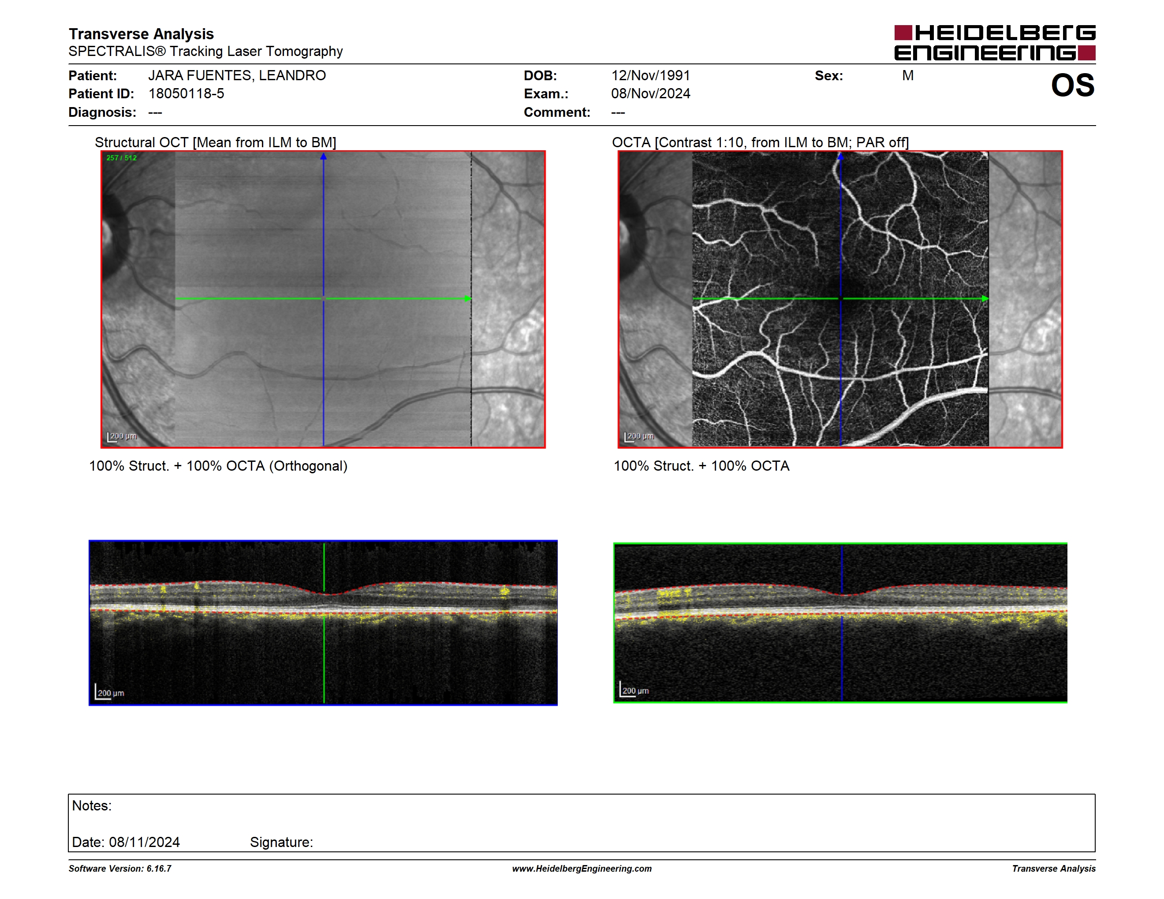Viewport: 1164px width, 899px height.
Task: Click the 100% Struct. + 100% OCTA (Orthogonal) label
Action: [218, 466]
